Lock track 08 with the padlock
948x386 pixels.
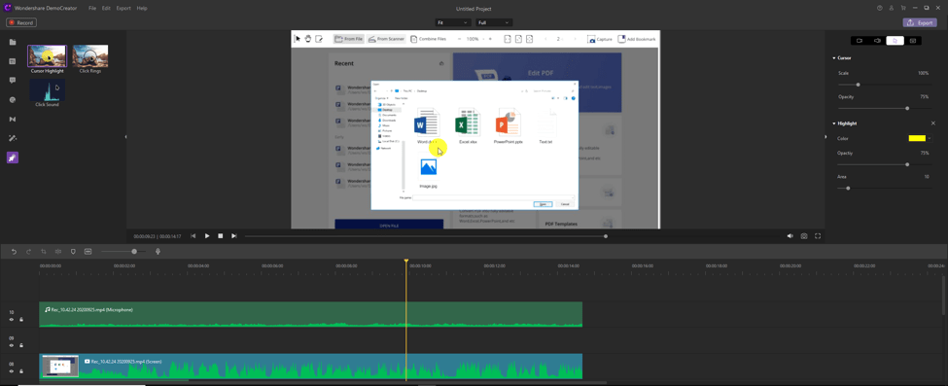20,370
